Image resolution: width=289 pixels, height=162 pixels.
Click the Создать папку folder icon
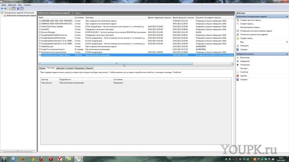pos(238,38)
